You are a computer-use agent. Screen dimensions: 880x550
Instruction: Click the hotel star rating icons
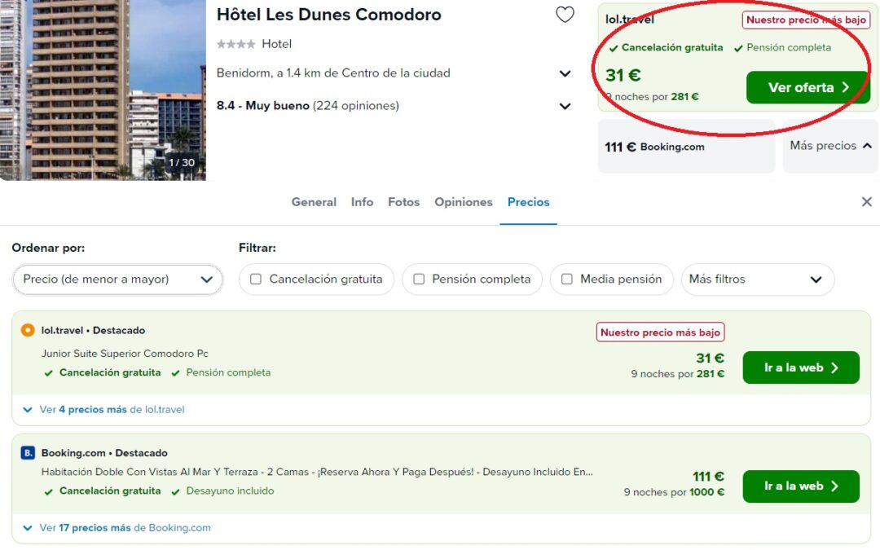[x=235, y=44]
